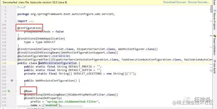Image resolution: width=217 pixels, height=109 pixels.
Task: Click the @ gutter icon on line 125
Action: [x=12, y=80]
